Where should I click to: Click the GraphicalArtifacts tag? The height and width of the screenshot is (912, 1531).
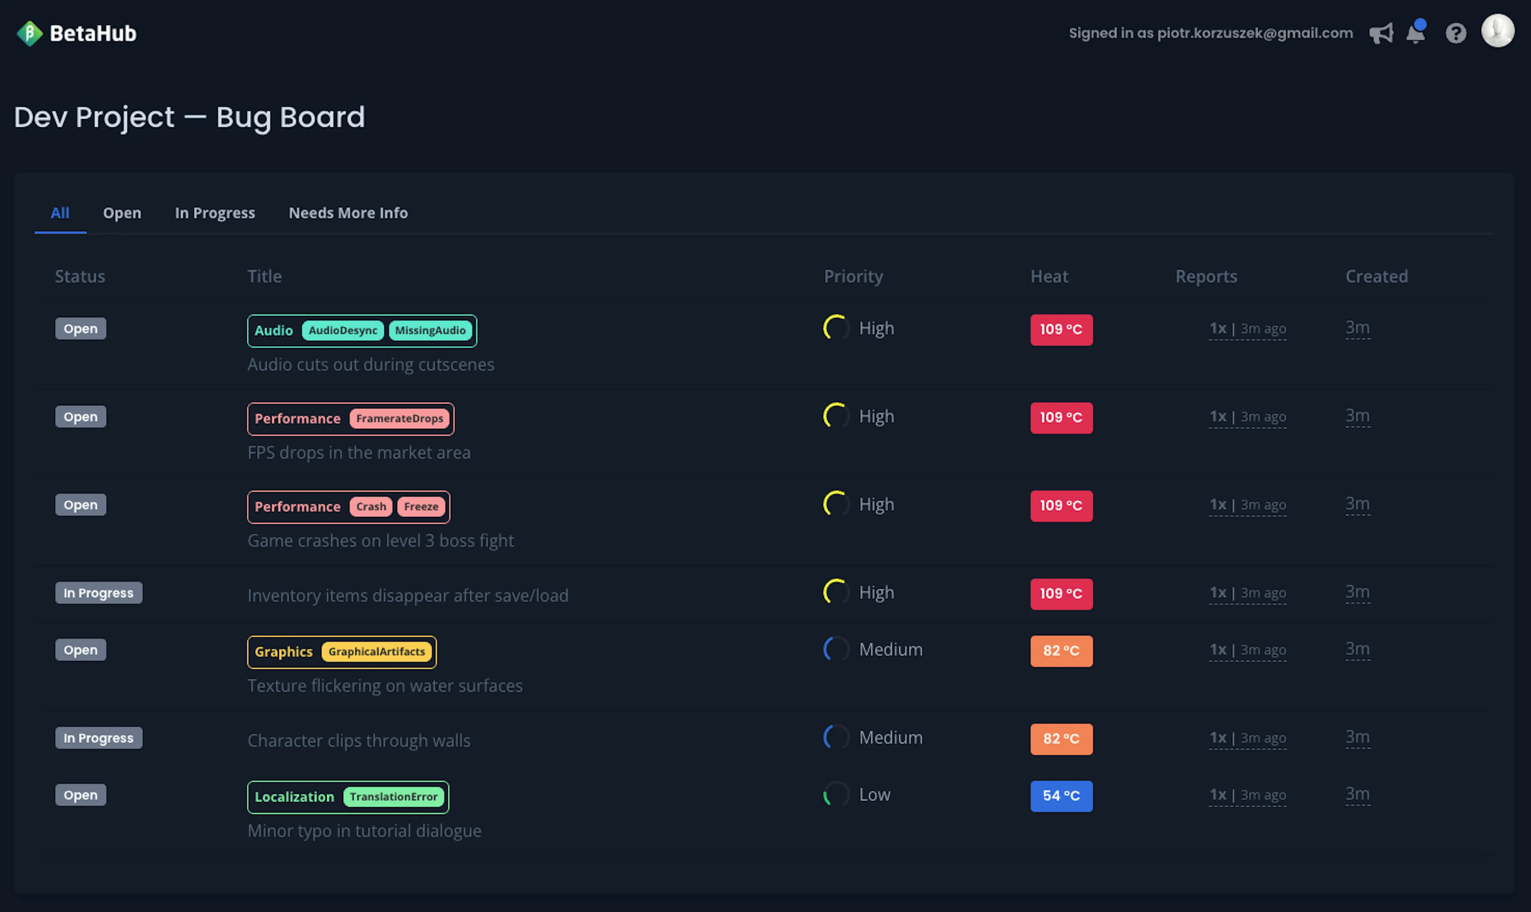[376, 651]
